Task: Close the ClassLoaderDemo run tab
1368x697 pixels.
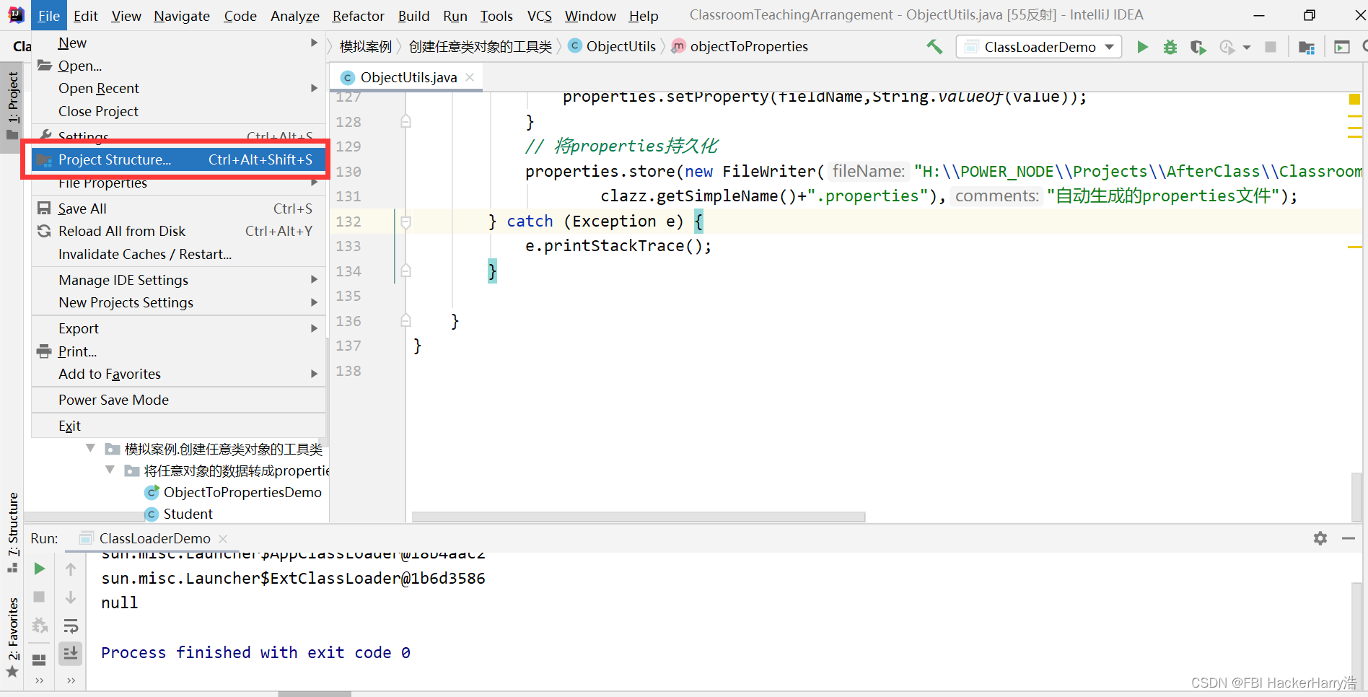Action: click(223, 538)
